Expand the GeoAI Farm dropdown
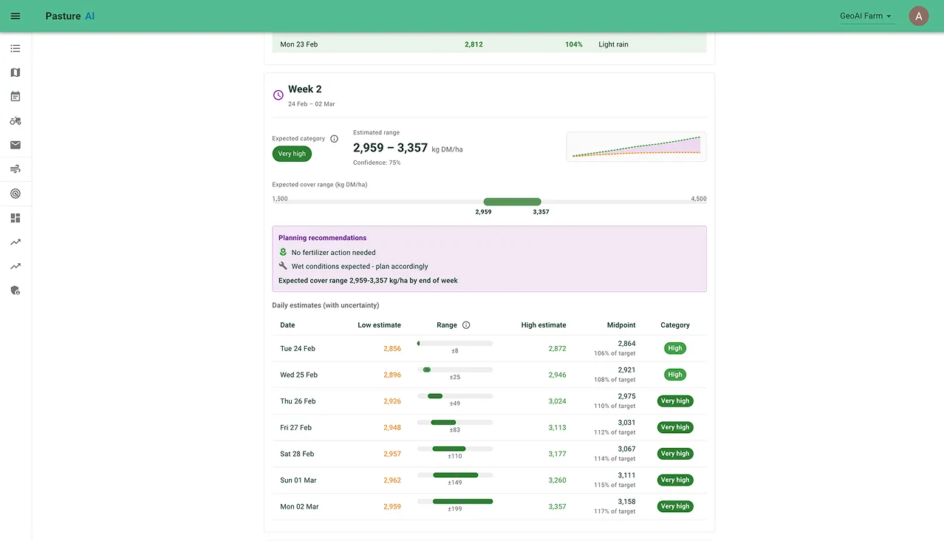The height and width of the screenshot is (541, 944). [867, 16]
